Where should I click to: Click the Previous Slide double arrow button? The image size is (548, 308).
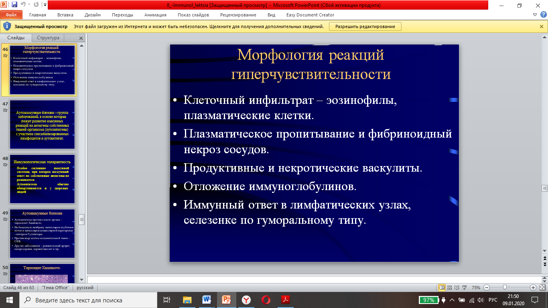[544, 258]
